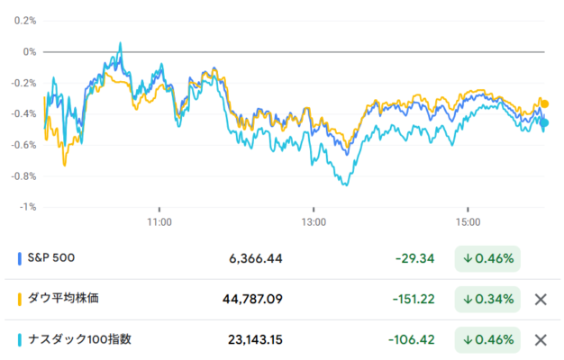Remove ナスダック100指数 with its X icon

coord(541,340)
